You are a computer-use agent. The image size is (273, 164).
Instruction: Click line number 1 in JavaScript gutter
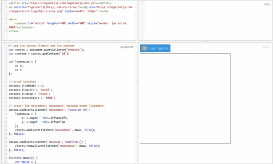coord(7,46)
